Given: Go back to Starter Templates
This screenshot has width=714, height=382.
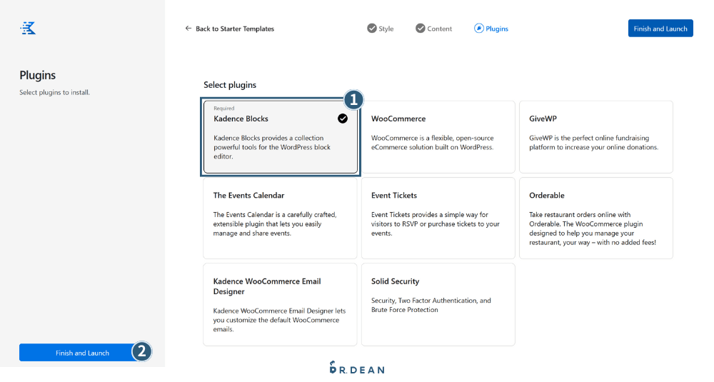Looking at the screenshot, I should pyautogui.click(x=229, y=29).
